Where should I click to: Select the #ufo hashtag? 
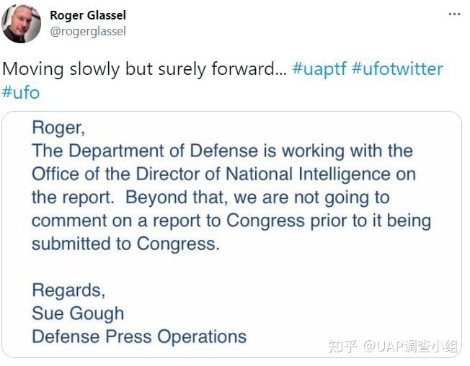tap(21, 92)
